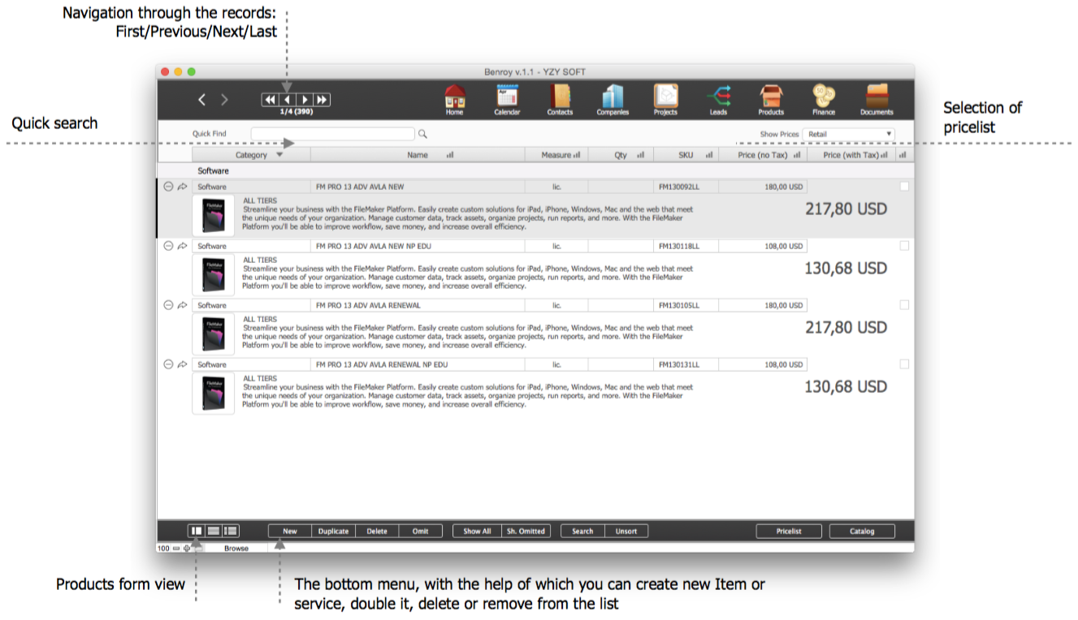The width and height of the screenshot is (1078, 620).
Task: Tick the checkbox for FM PRO 13 ADV AVLA NEW
Action: pos(904,187)
